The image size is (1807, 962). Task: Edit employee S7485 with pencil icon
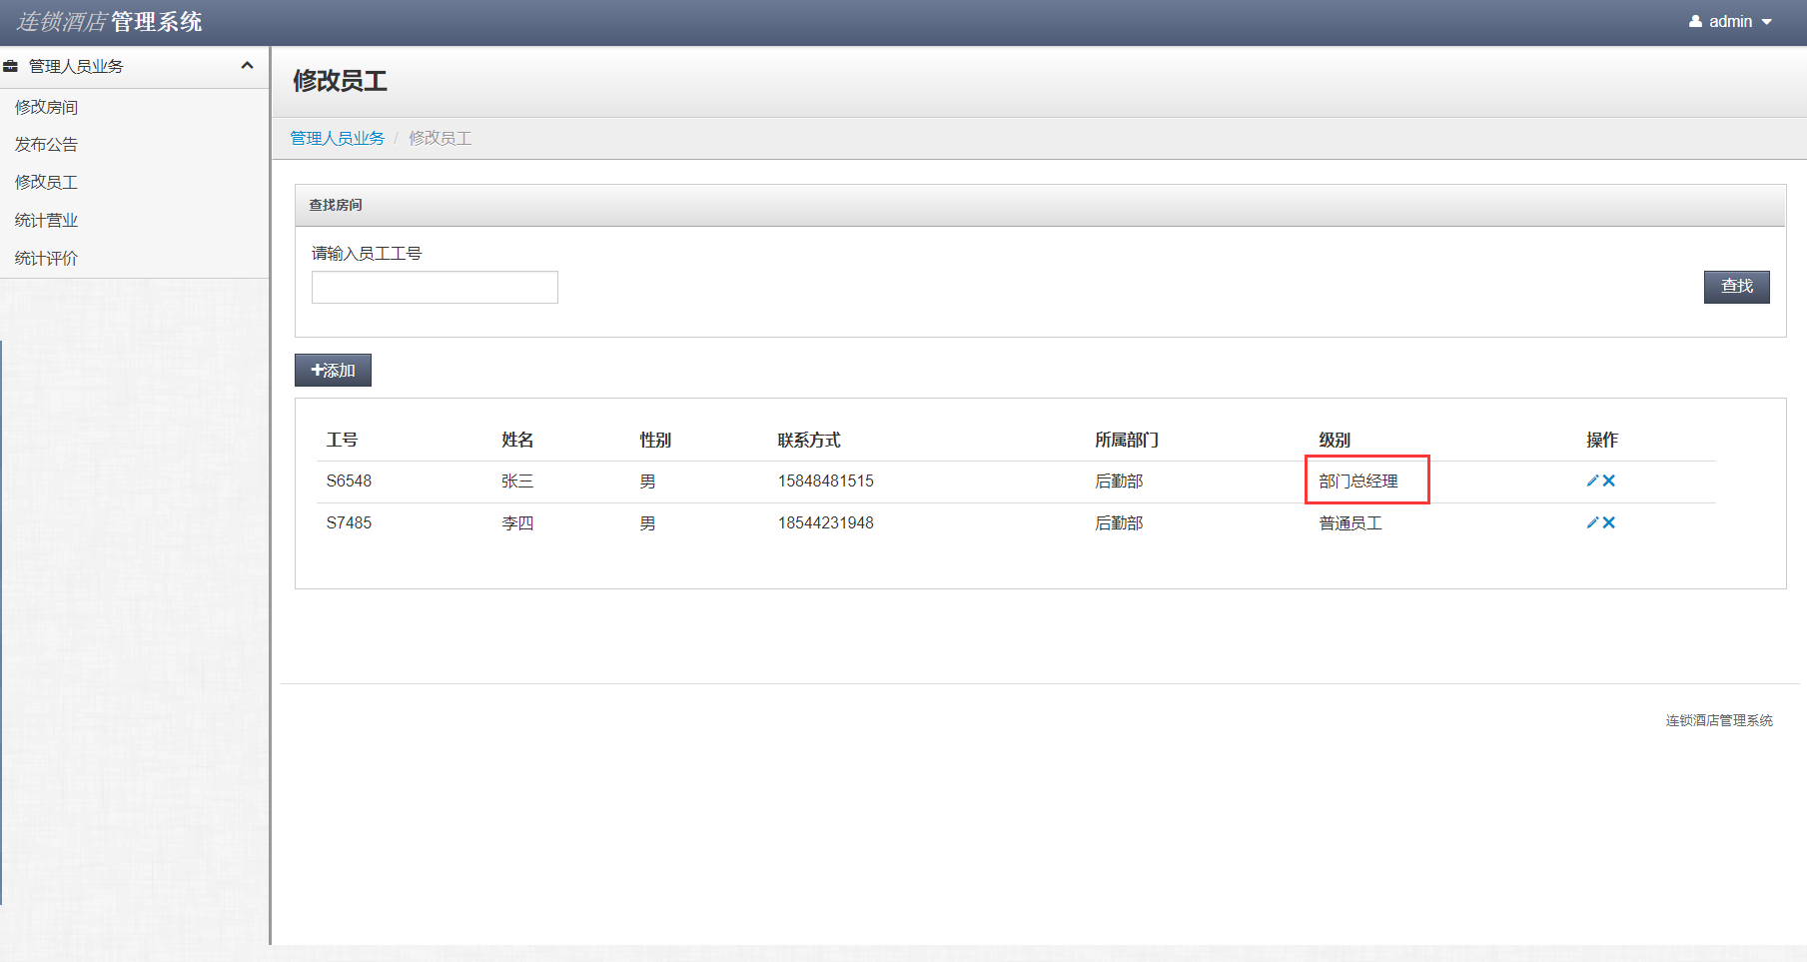1592,522
